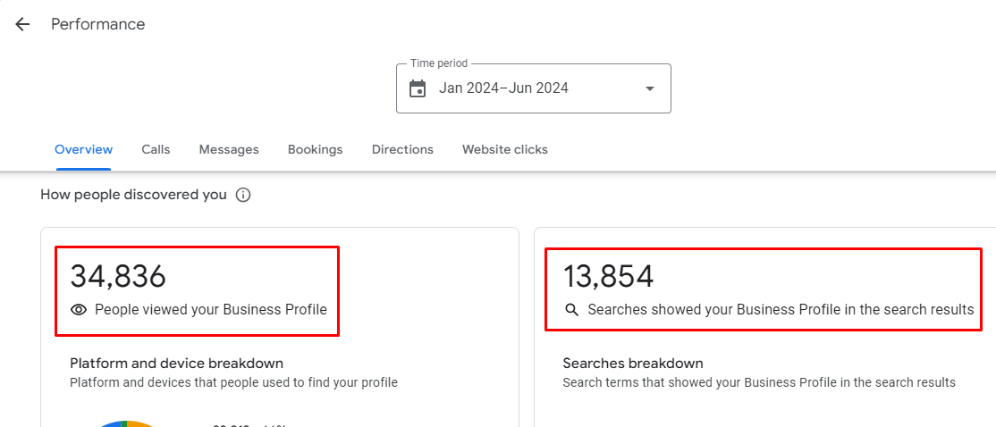Go to the Messages tab
996x427 pixels.
[229, 149]
